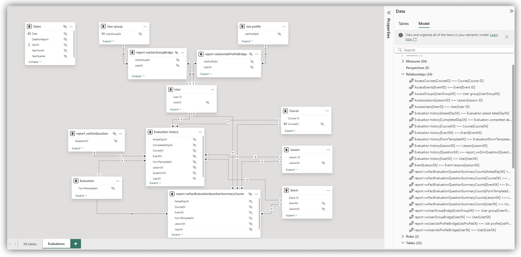The image size is (521, 257).
Task: Toggle visibility of YearMonth field
Action: tap(65, 50)
